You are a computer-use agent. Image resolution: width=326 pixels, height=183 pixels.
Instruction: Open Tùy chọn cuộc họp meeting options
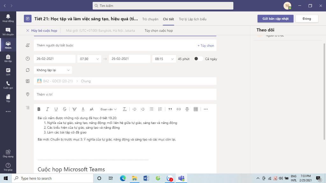[159, 30]
